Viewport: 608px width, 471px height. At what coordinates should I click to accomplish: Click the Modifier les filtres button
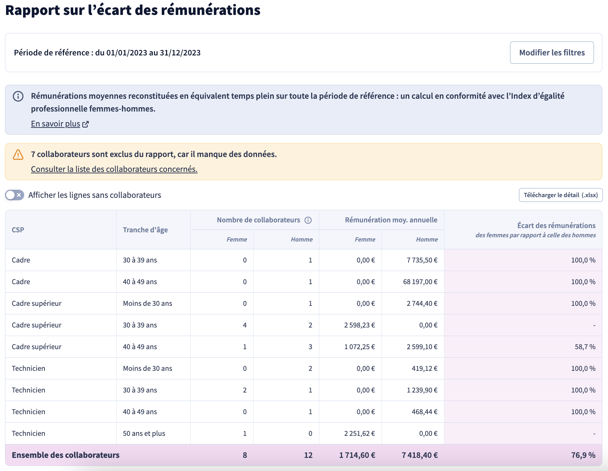coord(552,53)
